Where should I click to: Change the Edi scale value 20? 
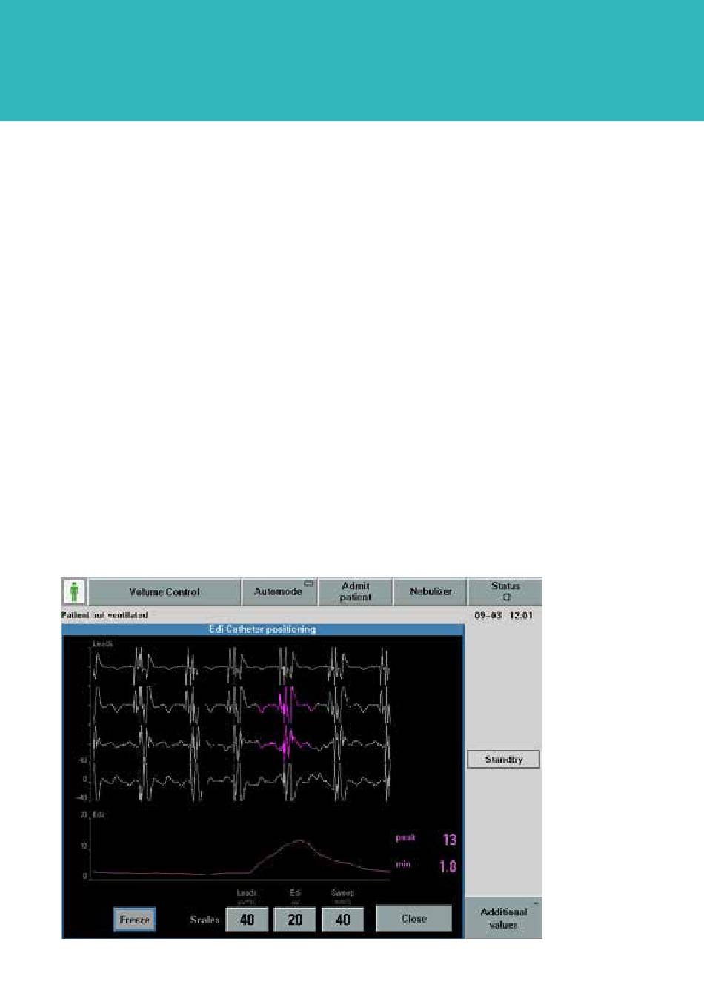coord(295,920)
